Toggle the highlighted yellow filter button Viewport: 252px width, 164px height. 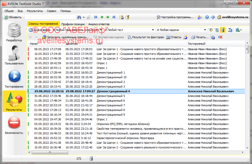[x=223, y=30]
